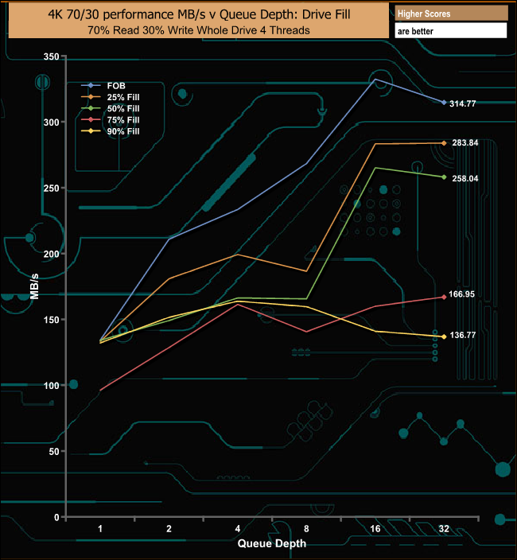Click the Queue Depth axis title

271,544
